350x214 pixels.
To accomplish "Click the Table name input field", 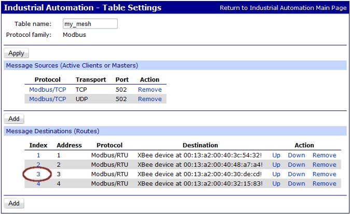I will [90, 24].
